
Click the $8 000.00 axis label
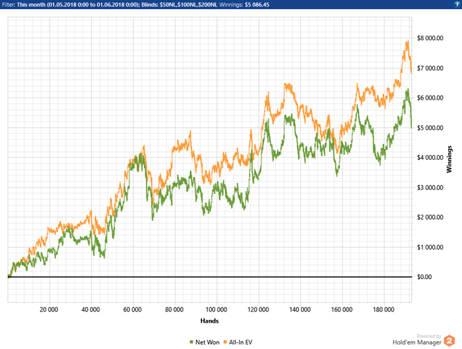(430, 38)
